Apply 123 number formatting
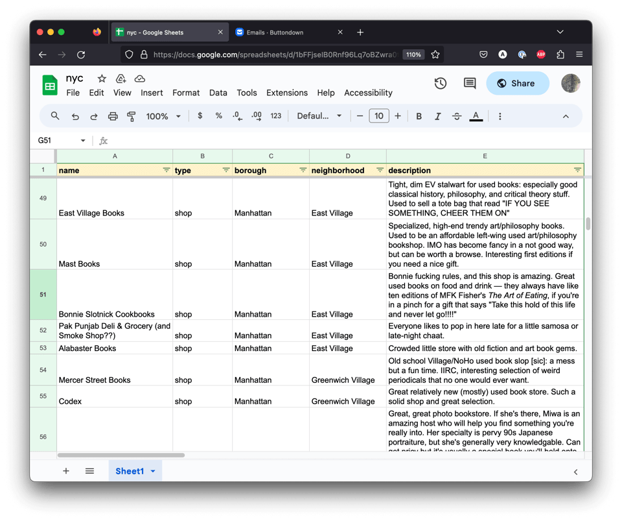The height and width of the screenshot is (521, 622). [275, 115]
